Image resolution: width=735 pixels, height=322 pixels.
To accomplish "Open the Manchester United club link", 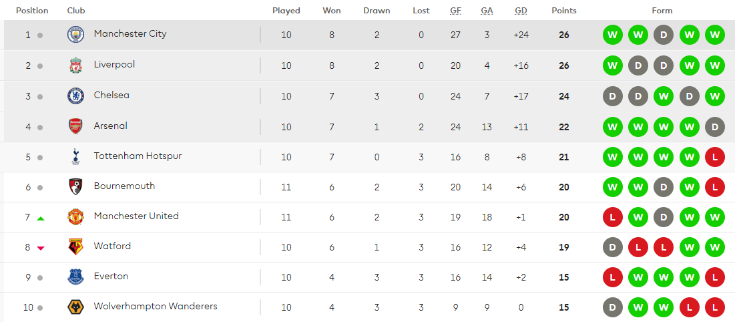I will [x=136, y=216].
